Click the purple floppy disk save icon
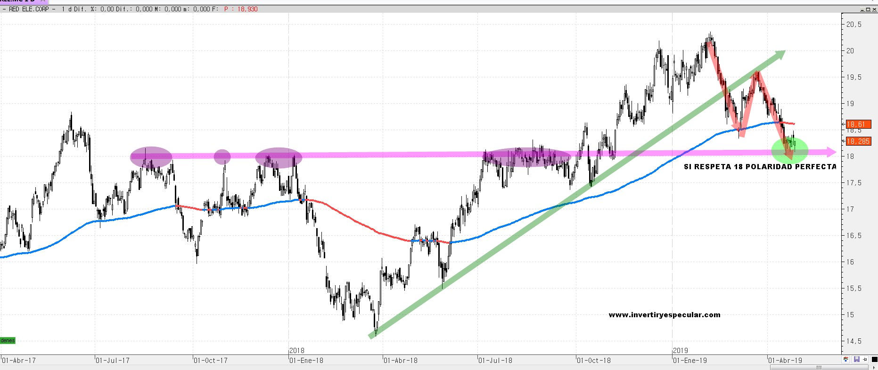Viewport: 878px width, 370px height. [856, 360]
